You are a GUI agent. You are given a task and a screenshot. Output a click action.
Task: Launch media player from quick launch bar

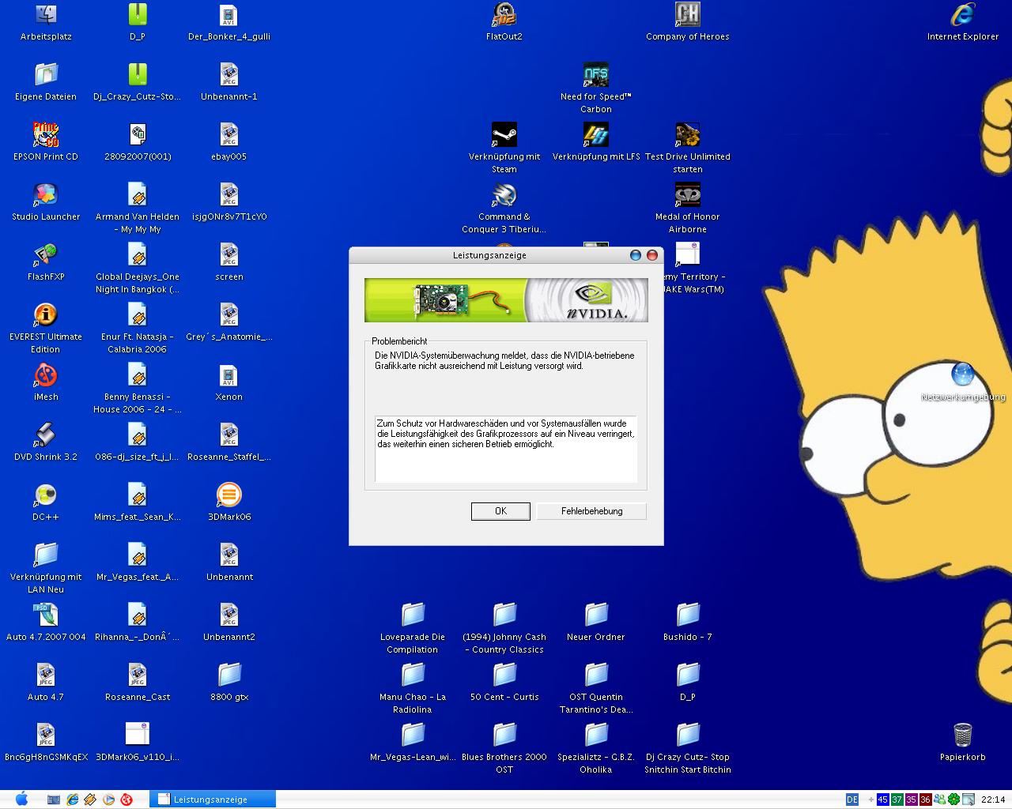pos(108,799)
